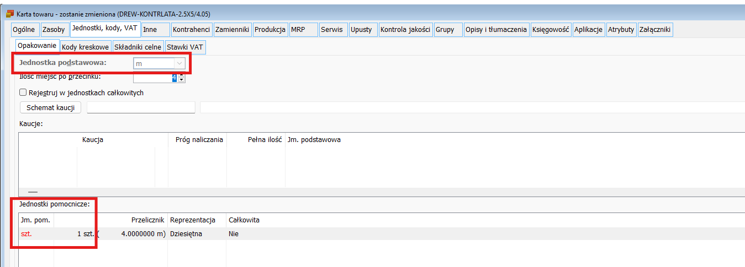745x267 pixels.
Task: Switch to the Zasoby tab
Action: coord(54,30)
